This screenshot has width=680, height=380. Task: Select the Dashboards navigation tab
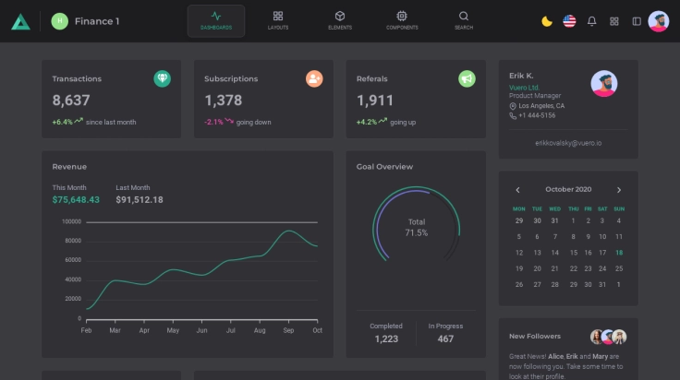(x=216, y=20)
